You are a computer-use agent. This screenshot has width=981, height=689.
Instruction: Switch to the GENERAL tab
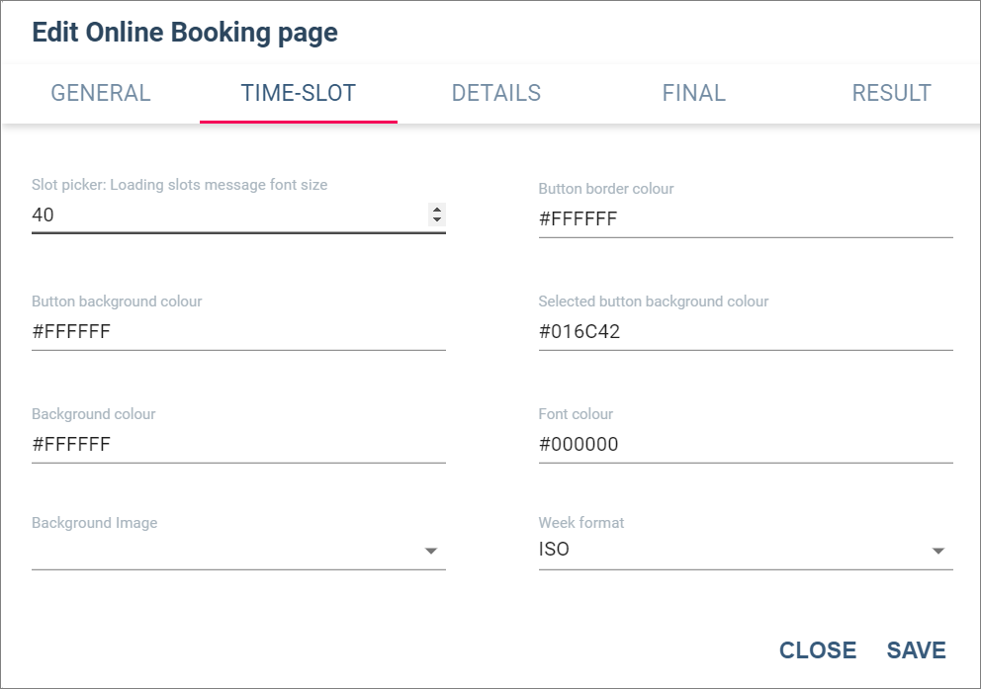click(101, 93)
